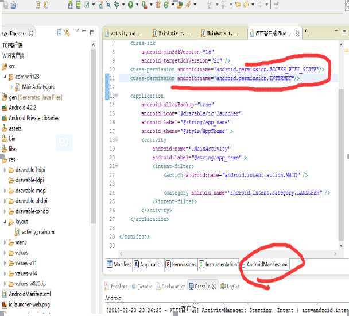Viewport: 349px width, 316px height.
Task: Select AndroidManifest.xml in Package Explorer
Action: tap(27, 294)
